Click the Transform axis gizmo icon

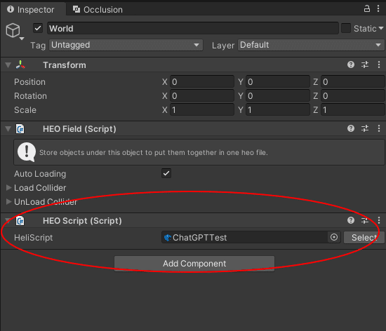20,65
